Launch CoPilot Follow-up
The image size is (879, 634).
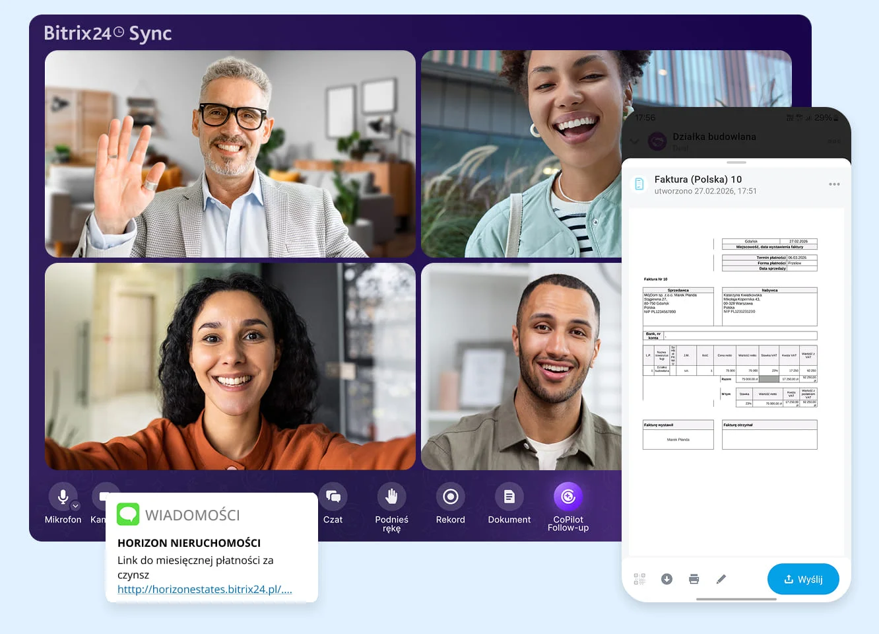(568, 497)
